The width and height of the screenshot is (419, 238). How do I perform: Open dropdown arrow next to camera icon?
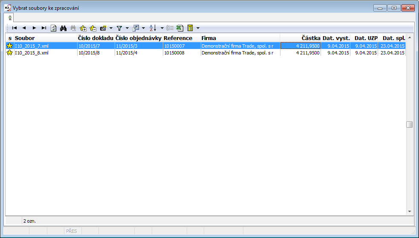click(111, 28)
